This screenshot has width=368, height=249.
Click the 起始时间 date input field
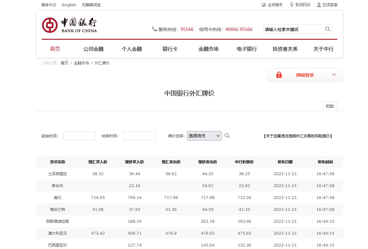point(79,136)
